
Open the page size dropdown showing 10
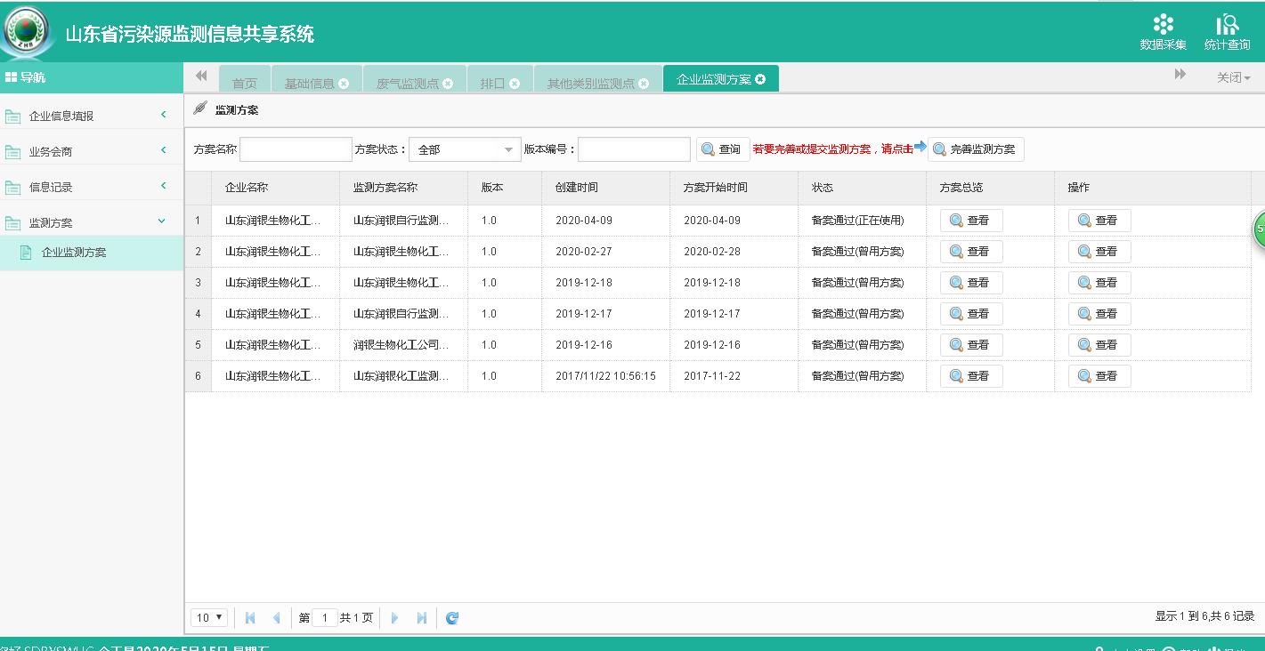pos(210,617)
